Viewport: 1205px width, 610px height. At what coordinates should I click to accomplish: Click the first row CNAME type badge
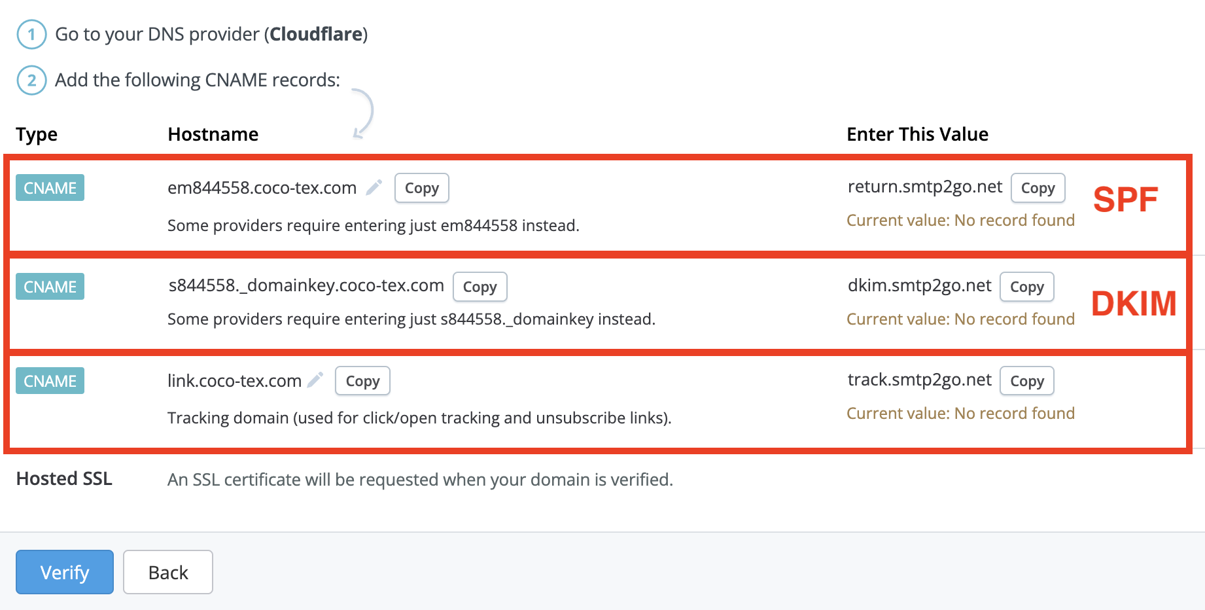click(x=50, y=188)
